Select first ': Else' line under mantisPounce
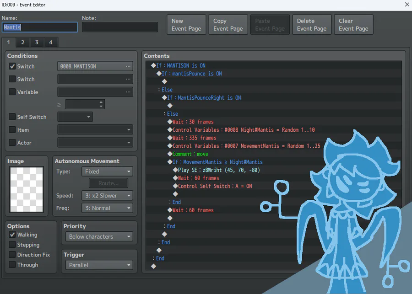The image size is (412, 294). (x=274, y=90)
